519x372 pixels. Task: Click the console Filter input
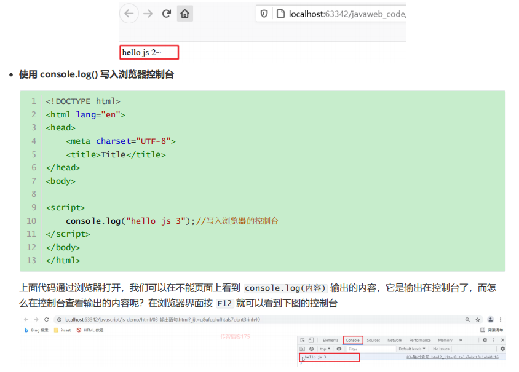pos(371,349)
